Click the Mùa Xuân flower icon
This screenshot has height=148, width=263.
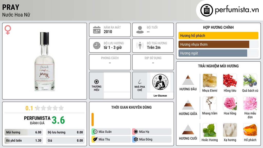coord(95,132)
